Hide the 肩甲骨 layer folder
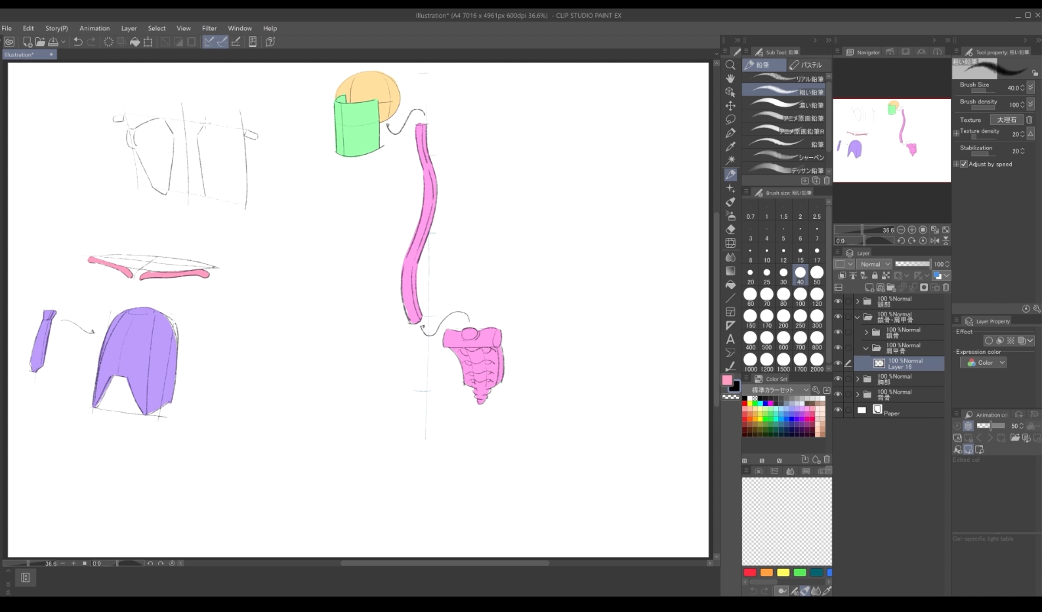Screen dimensions: 1042x612 click(838, 348)
